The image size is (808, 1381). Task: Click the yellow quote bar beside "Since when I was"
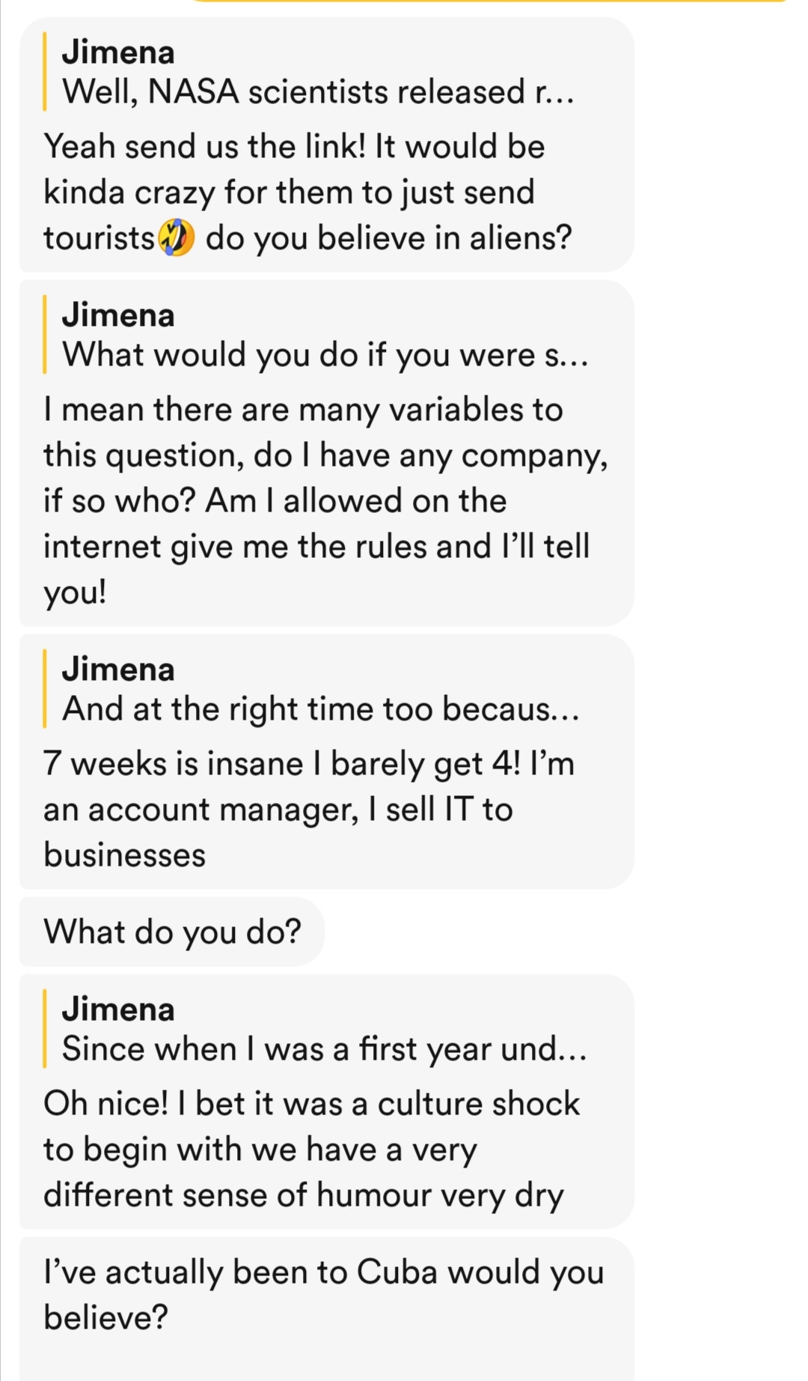45,1028
